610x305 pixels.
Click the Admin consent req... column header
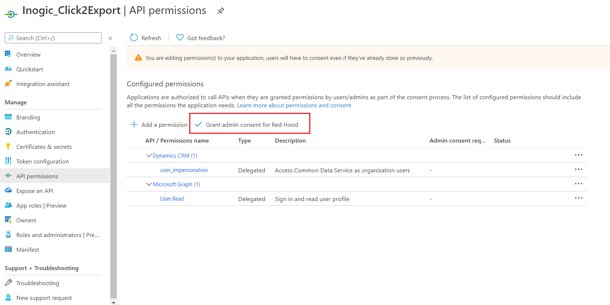(x=458, y=141)
